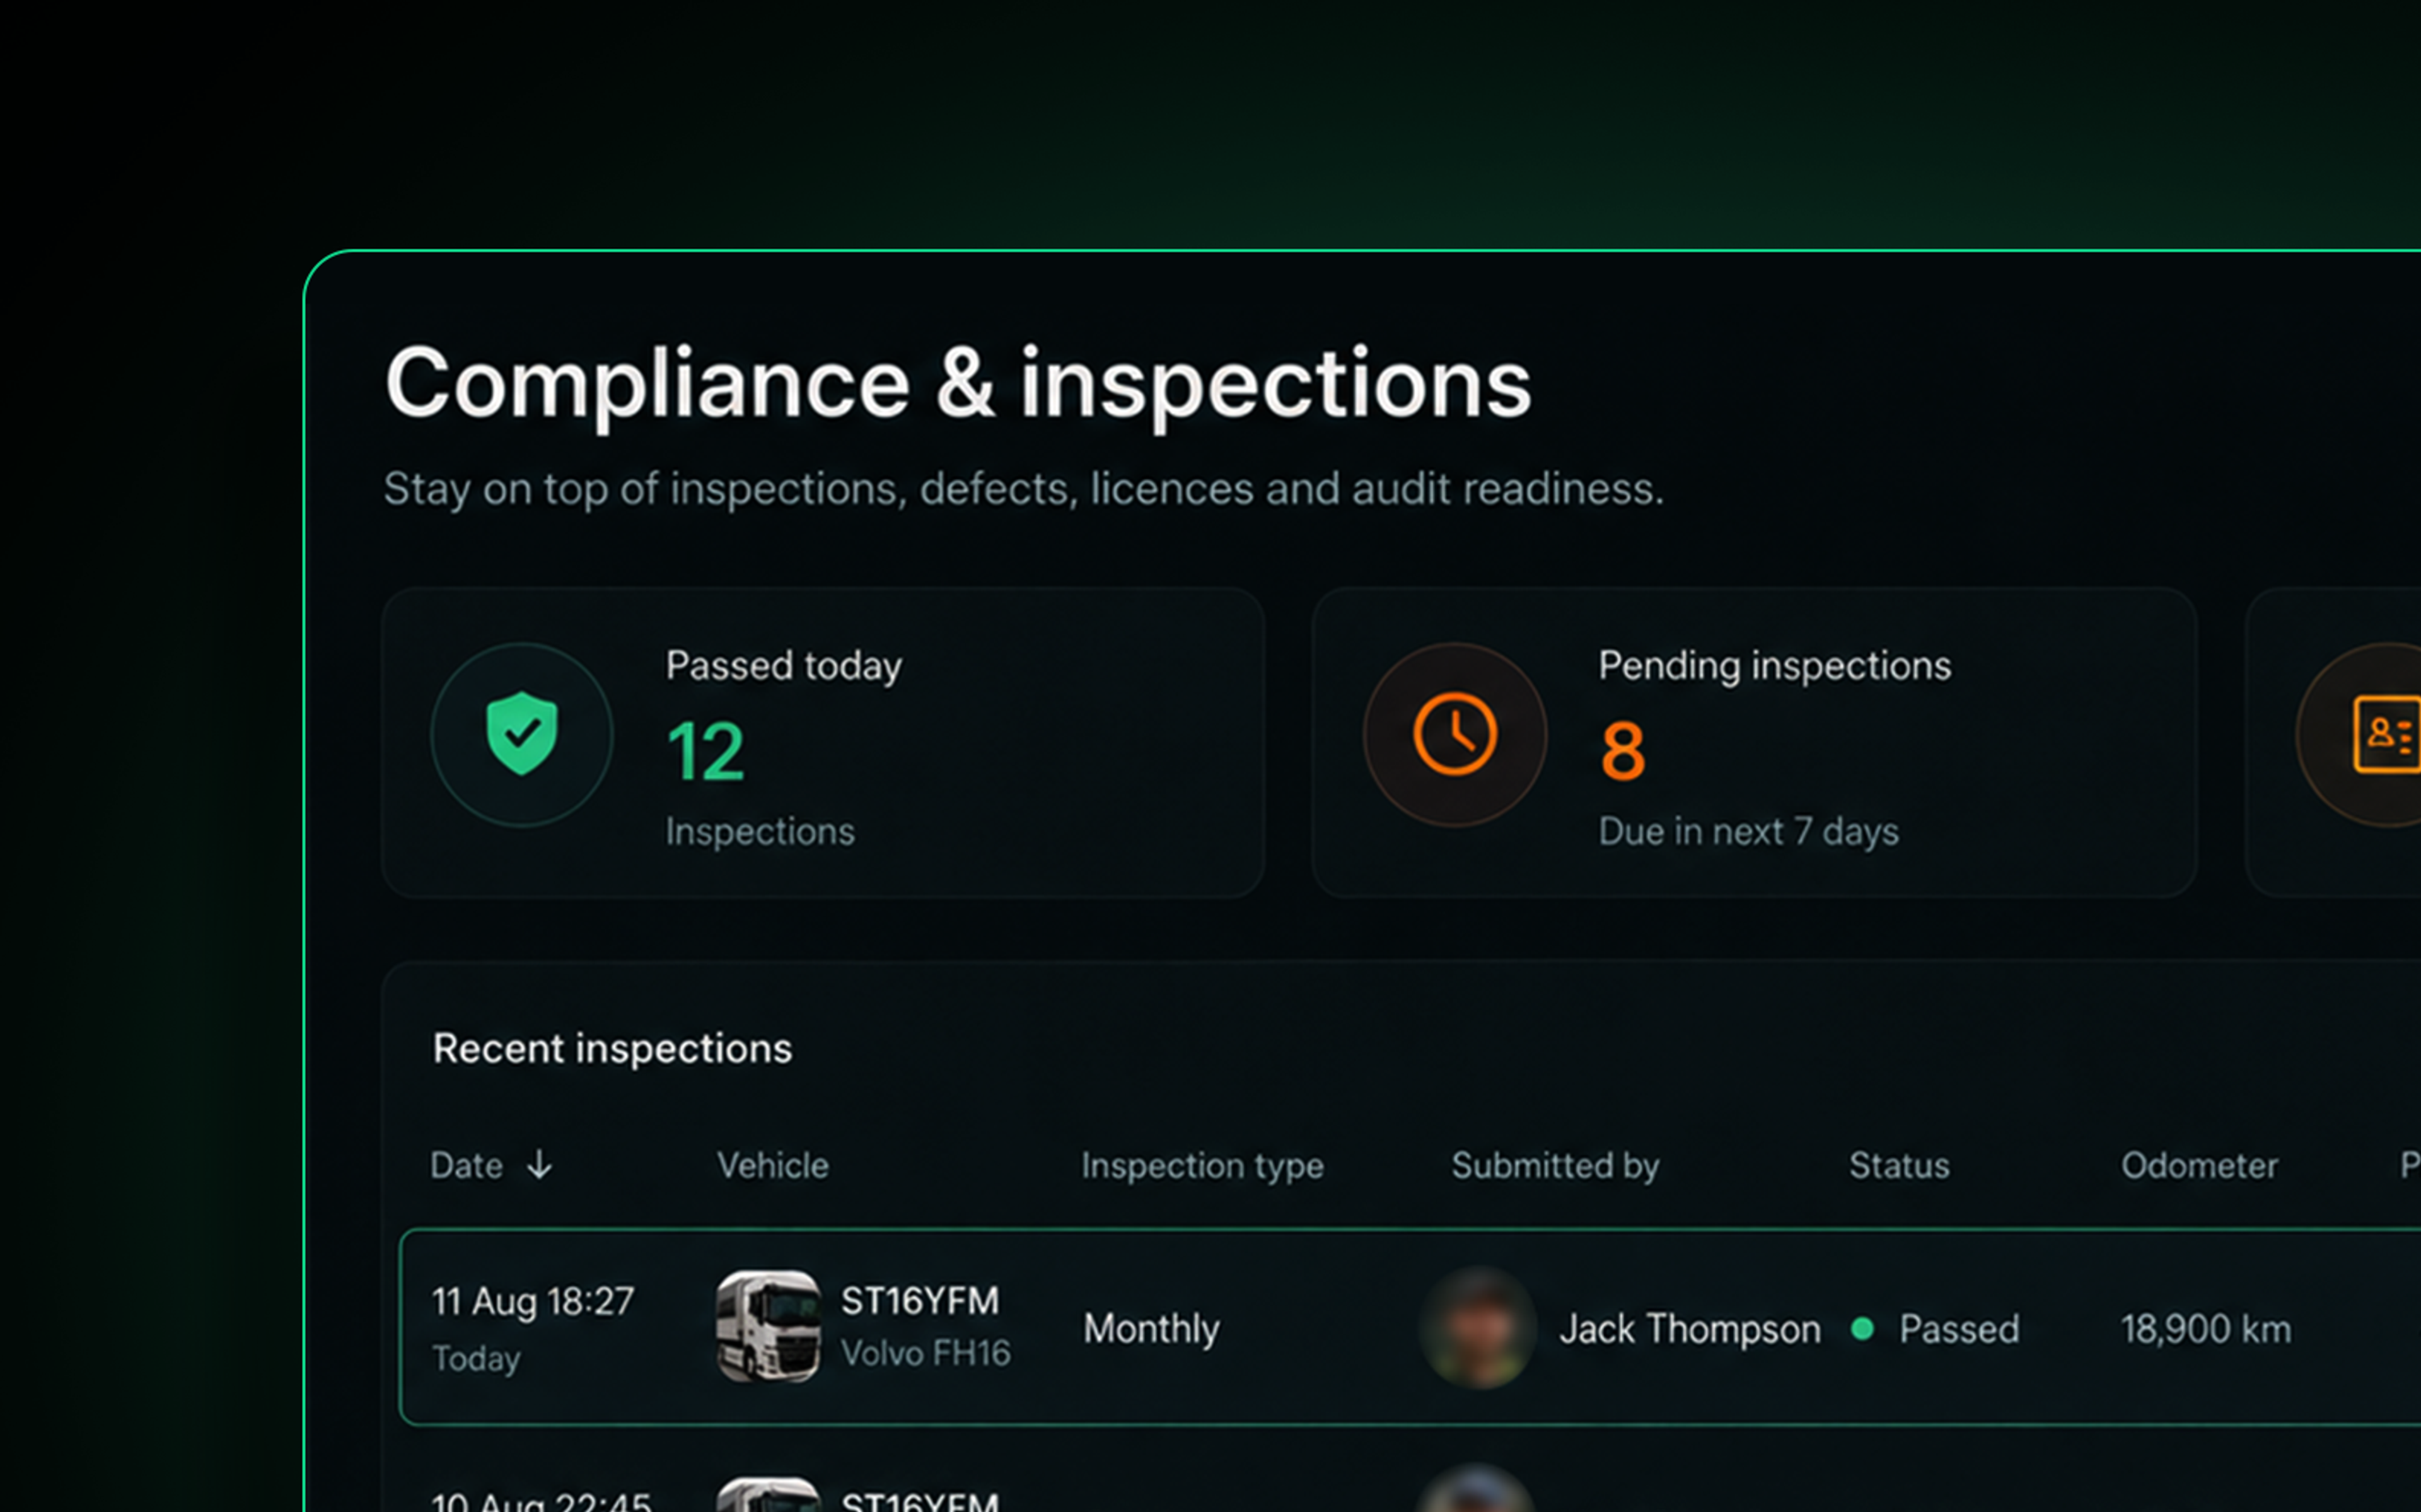Screen dimensions: 2421x1512
Task: Click the second row truck thumbnail
Action: tap(768, 1494)
